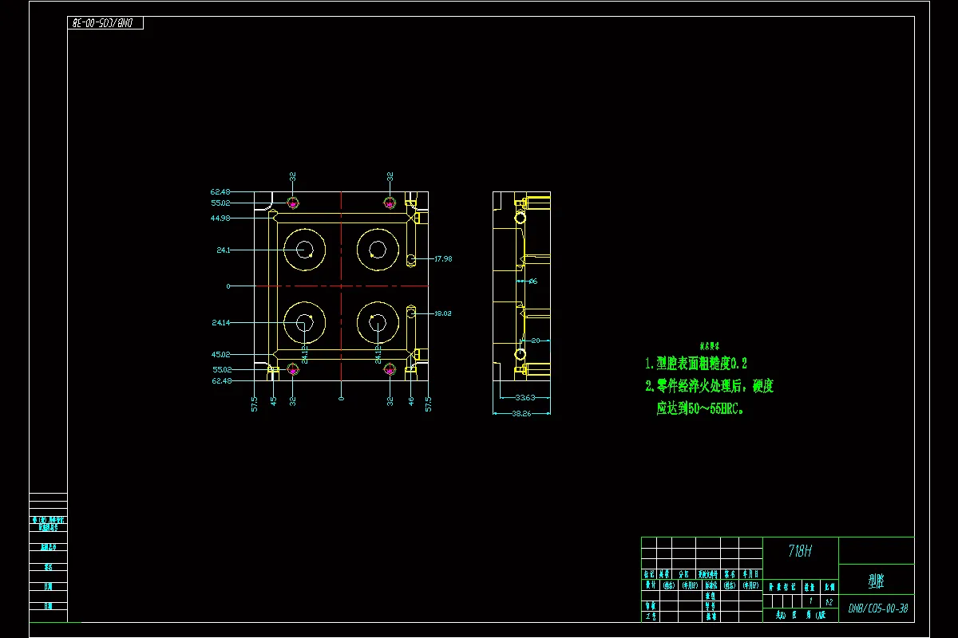Select the 年月日 header cell in title block
This screenshot has width=958, height=638.
(x=751, y=574)
